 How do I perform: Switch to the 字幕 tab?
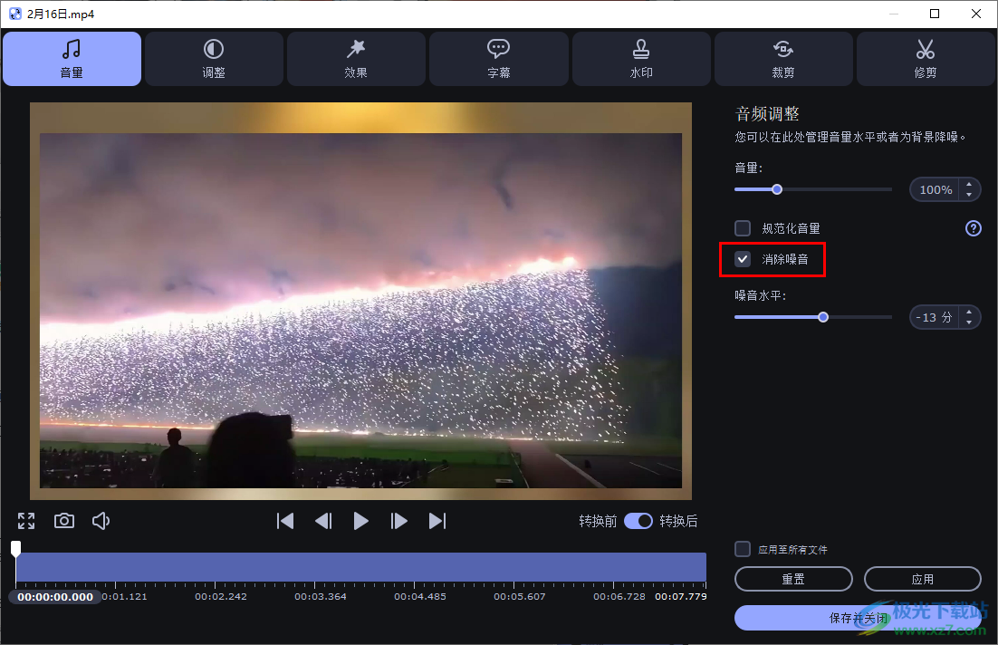click(499, 59)
